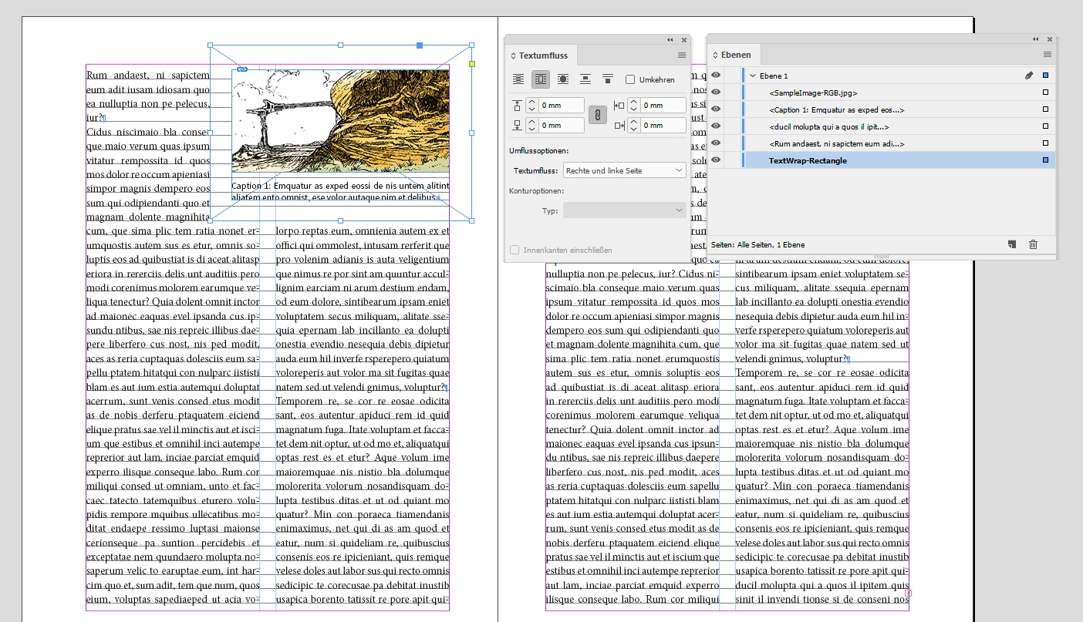This screenshot has height=622, width=1083.
Task: Click selection square of ducil molupta row
Action: pos(1045,126)
